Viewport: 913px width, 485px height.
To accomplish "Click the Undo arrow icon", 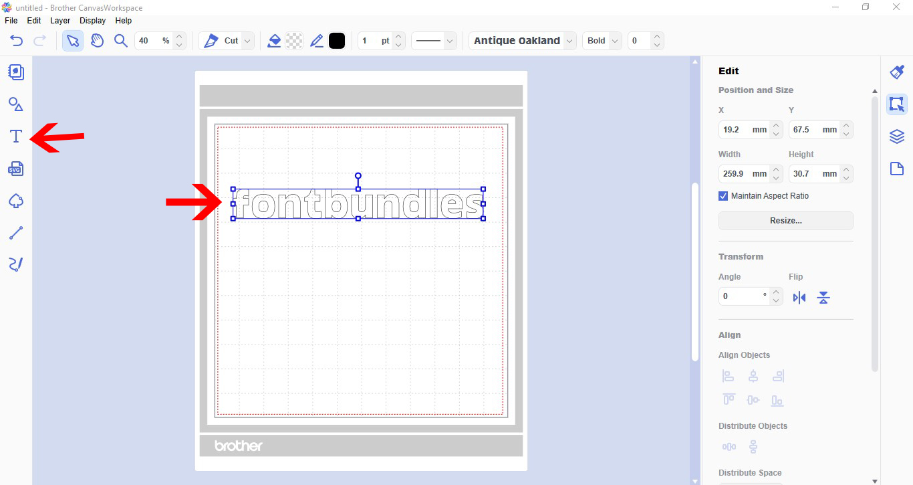I will click(17, 41).
